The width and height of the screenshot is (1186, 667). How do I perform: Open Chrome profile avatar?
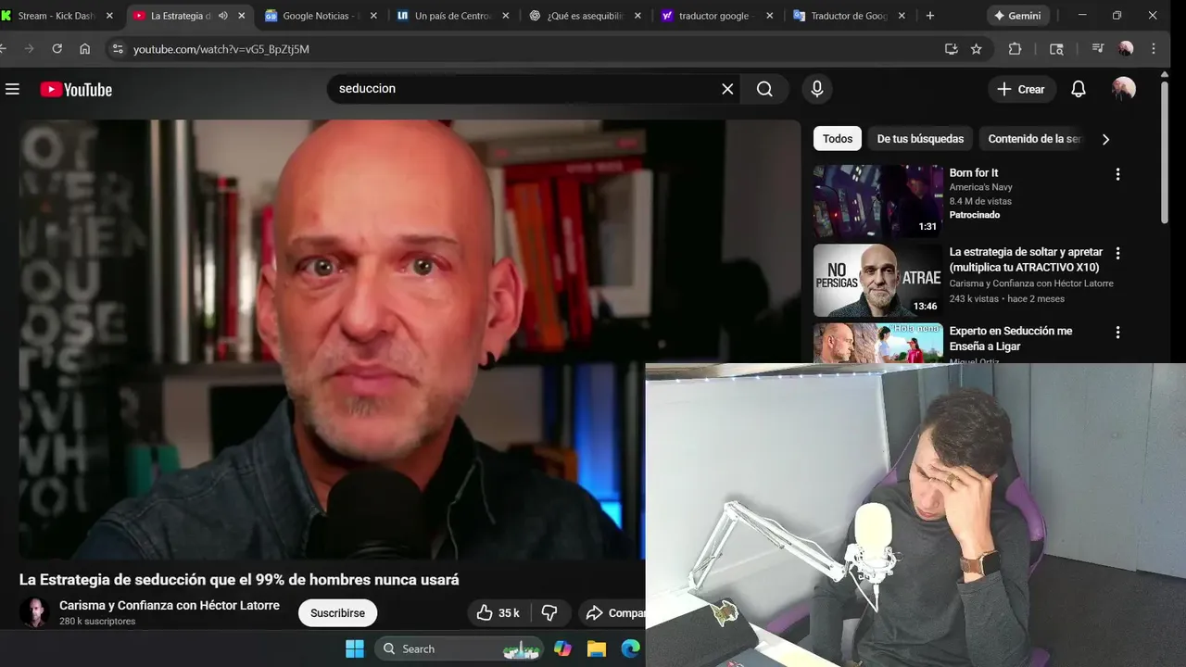pos(1126,49)
